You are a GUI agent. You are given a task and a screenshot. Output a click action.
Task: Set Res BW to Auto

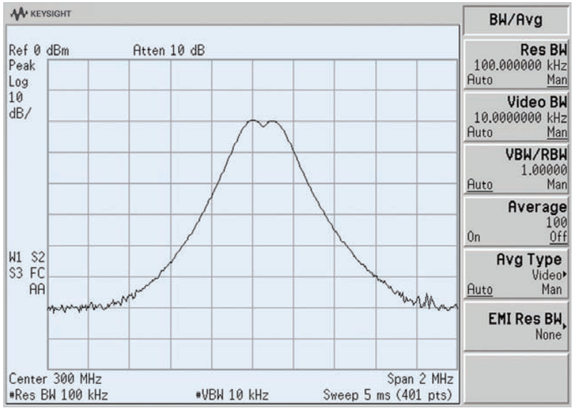(x=480, y=80)
